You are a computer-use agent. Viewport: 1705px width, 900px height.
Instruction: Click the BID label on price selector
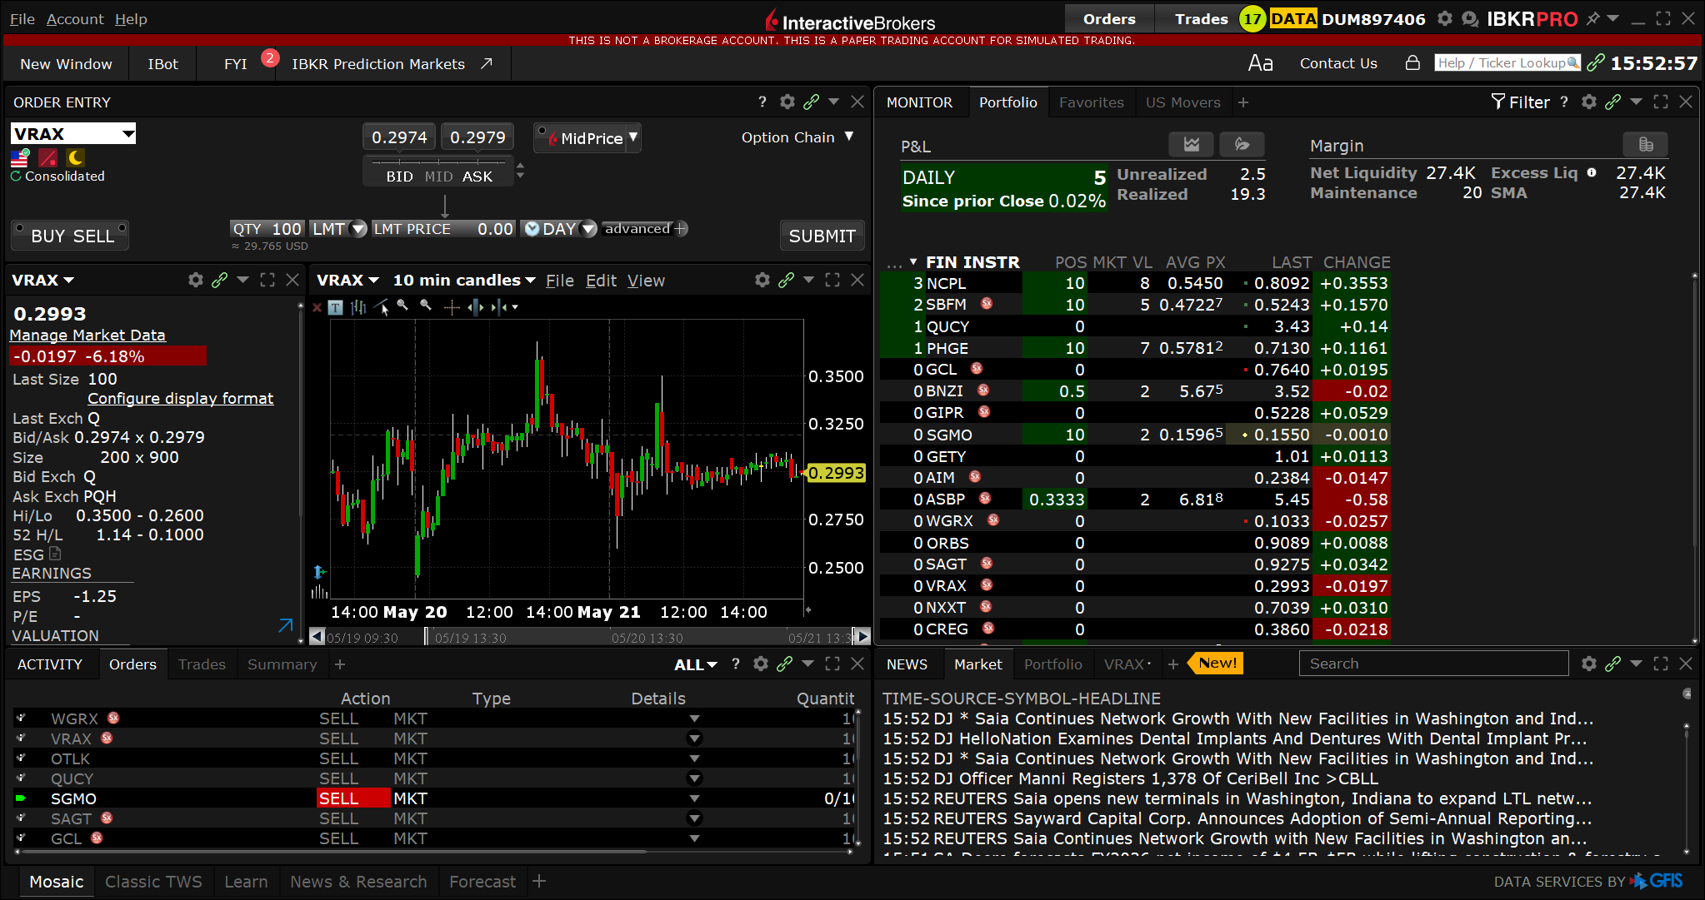click(x=399, y=177)
